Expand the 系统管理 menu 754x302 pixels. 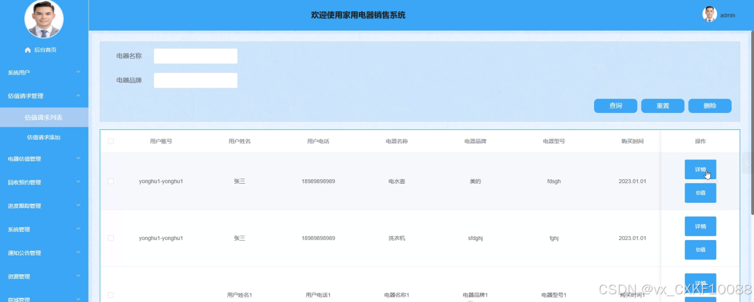click(x=44, y=230)
